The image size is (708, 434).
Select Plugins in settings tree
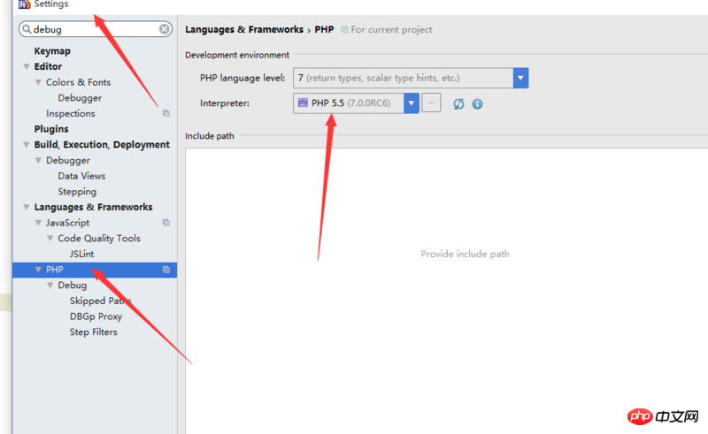click(51, 129)
